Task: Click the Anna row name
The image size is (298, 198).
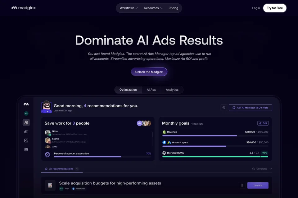Action: coord(55,147)
